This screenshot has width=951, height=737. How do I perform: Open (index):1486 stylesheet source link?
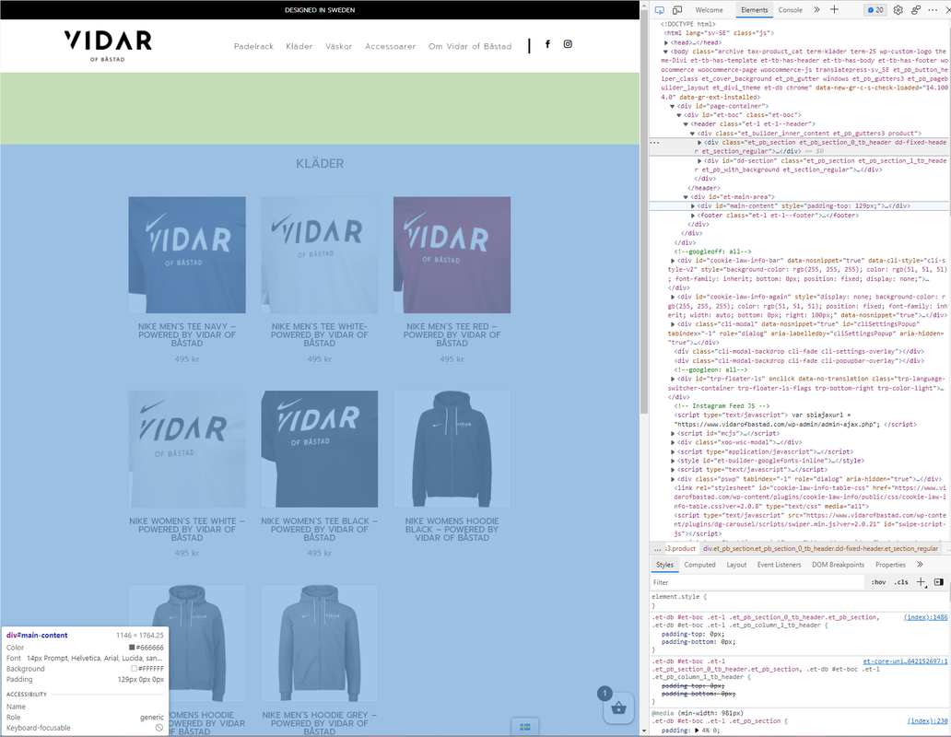925,617
